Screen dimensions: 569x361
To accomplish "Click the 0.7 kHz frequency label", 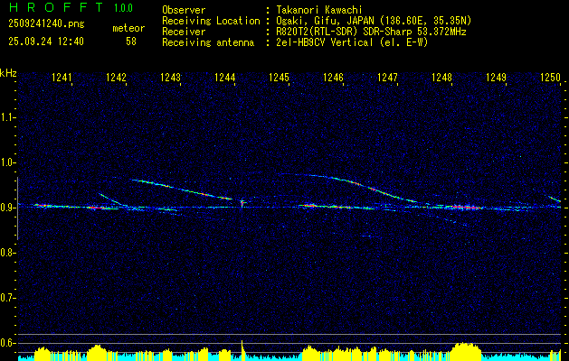I will [x=6, y=298].
